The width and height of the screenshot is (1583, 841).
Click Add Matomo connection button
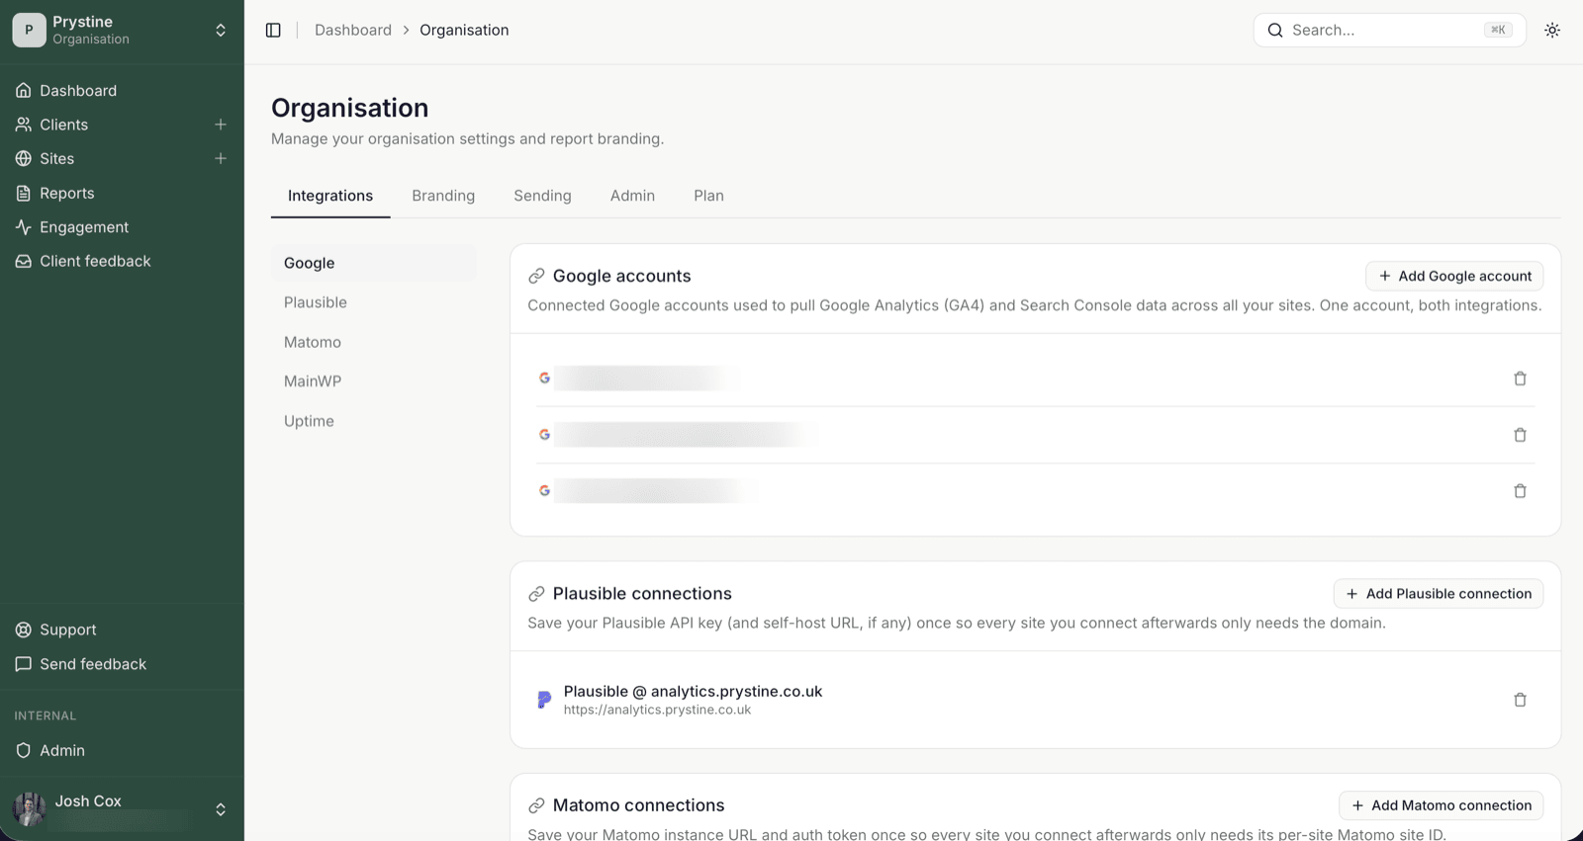[x=1442, y=805]
